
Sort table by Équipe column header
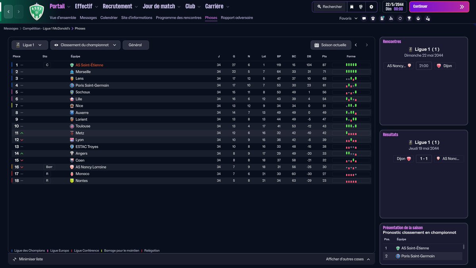coord(75,56)
